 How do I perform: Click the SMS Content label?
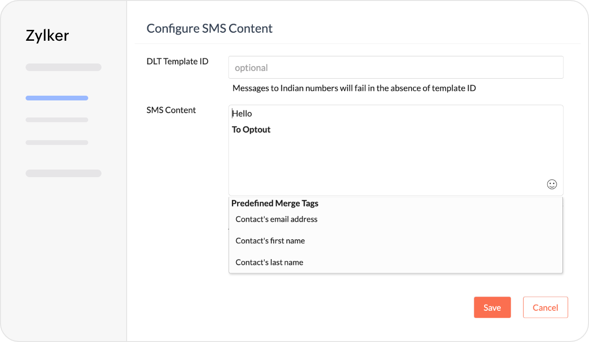click(x=171, y=110)
